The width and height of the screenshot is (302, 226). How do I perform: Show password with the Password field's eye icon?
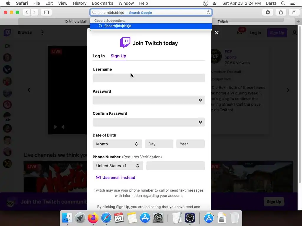click(x=200, y=100)
